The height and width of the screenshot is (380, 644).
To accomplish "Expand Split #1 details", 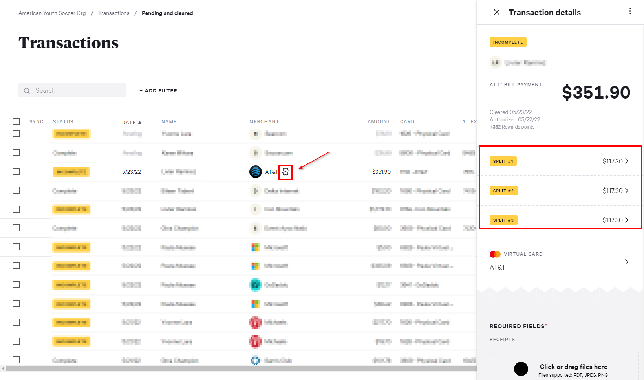I will (627, 161).
